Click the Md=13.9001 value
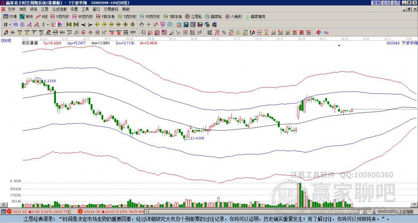Screen dimensions: 418x223 click(x=101, y=43)
